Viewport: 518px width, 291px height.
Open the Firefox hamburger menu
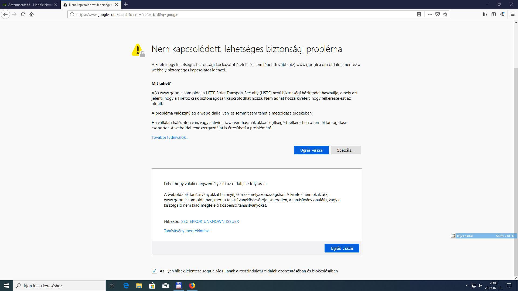tap(513, 14)
